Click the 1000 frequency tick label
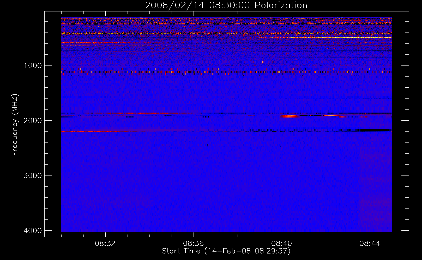Screen dimensions: 422x260 tap(33, 66)
